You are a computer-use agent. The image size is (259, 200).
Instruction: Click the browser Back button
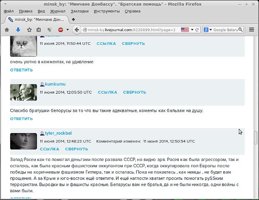(x=76, y=30)
